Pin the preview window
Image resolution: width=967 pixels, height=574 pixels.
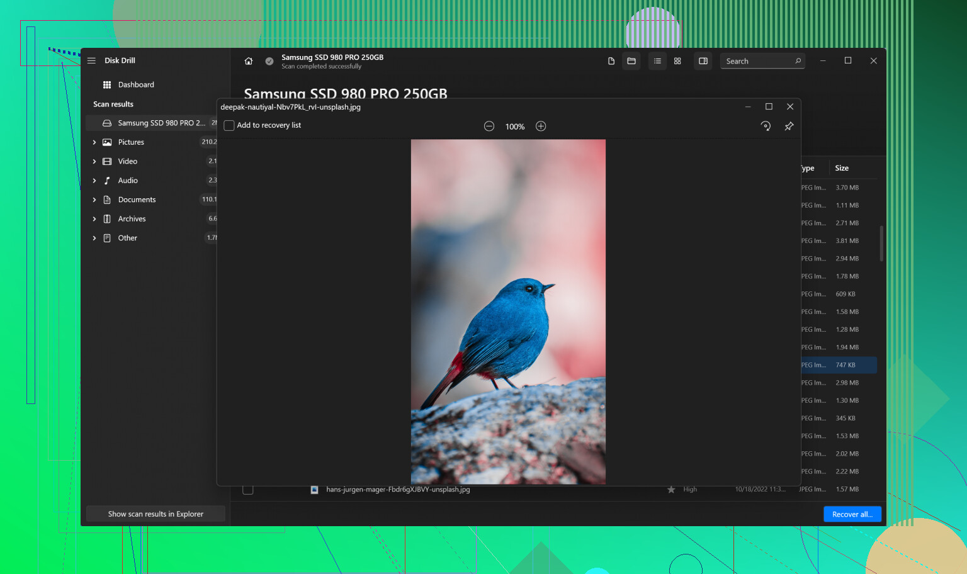[789, 126]
